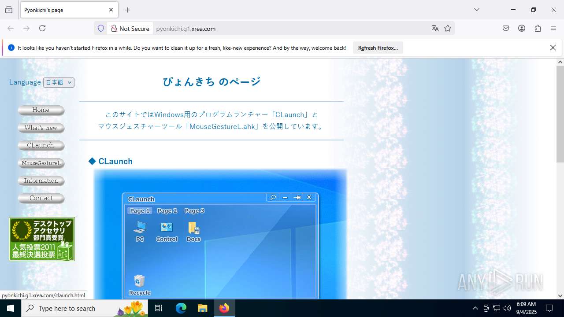Open Not Secure site information
Viewport: 564px width, 317px height.
click(x=130, y=28)
